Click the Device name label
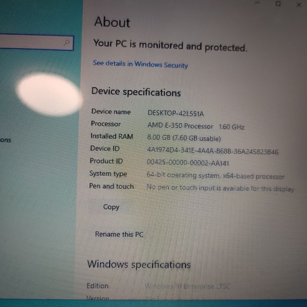 pos(111,111)
